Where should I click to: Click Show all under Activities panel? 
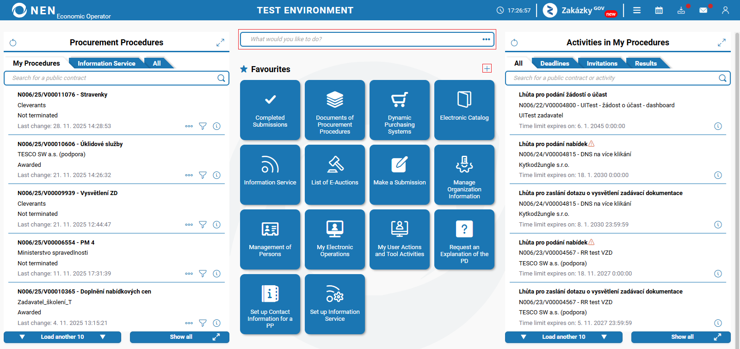coord(681,337)
